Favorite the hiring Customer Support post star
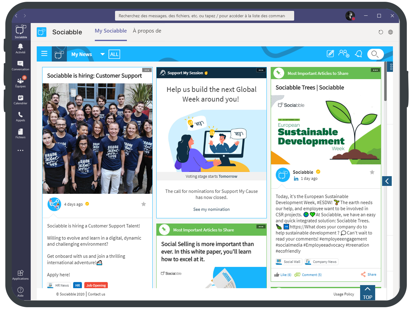The height and width of the screenshot is (309, 411). click(144, 204)
